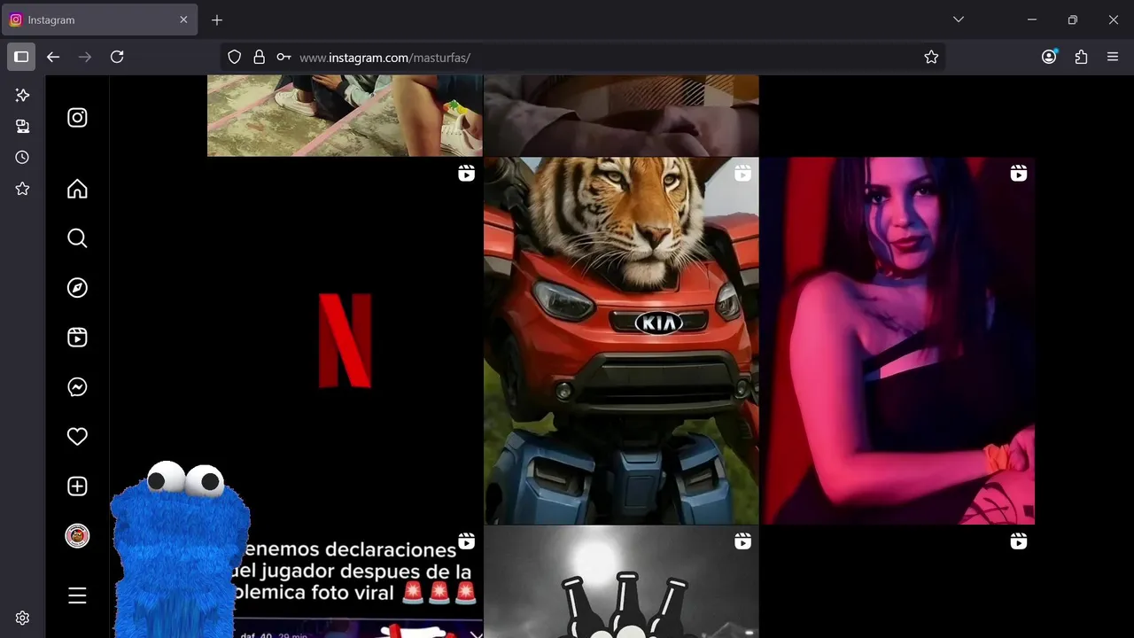This screenshot has width=1134, height=638.
Task: Open tiger Kia robot reel
Action: pyautogui.click(x=621, y=340)
